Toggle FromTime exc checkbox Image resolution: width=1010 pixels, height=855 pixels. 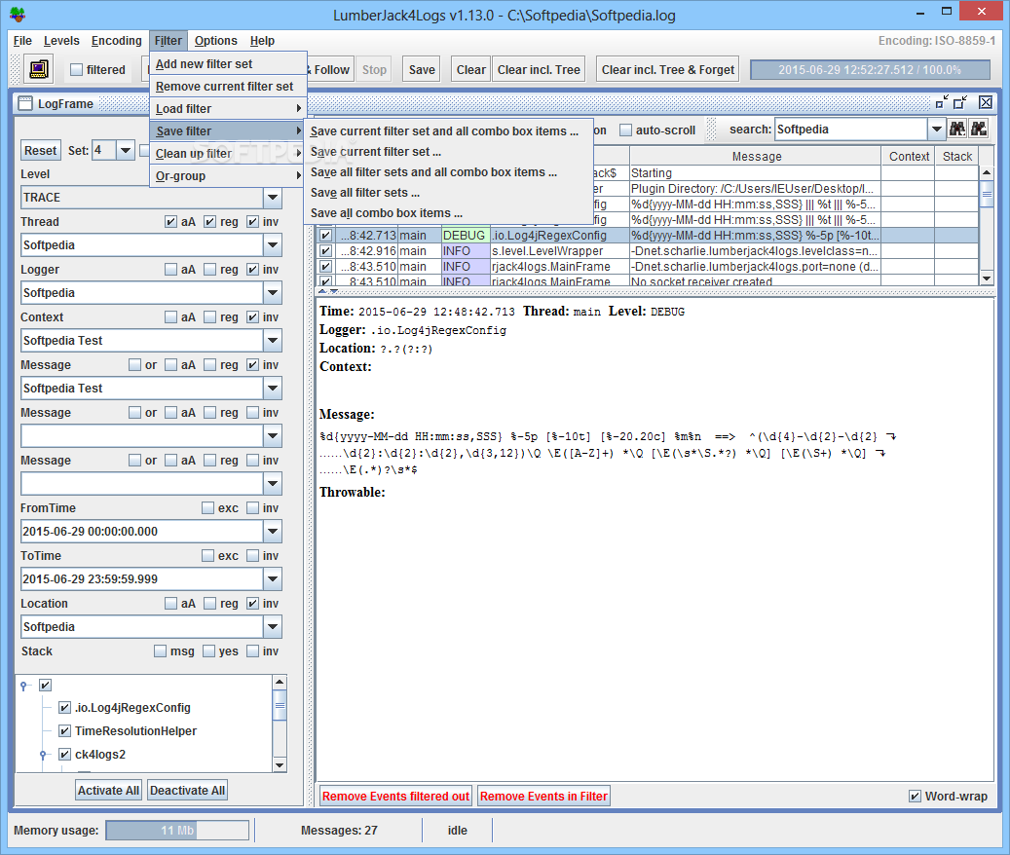click(207, 508)
